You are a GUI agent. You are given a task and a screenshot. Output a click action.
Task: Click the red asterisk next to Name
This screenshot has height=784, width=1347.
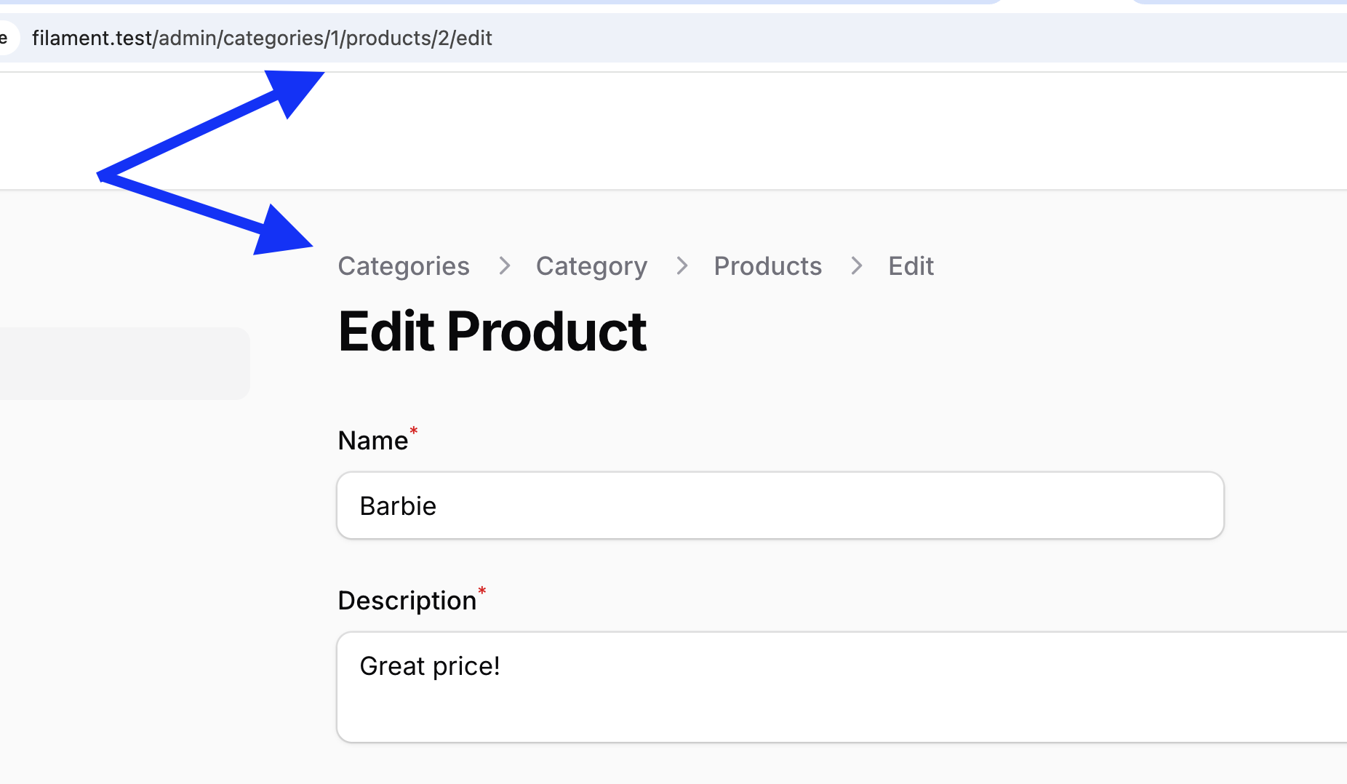[413, 431]
